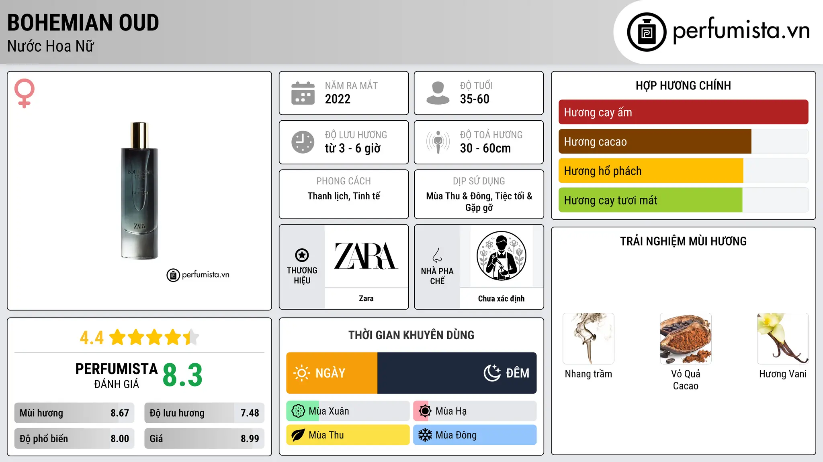Viewport: 823px width, 462px height.
Task: Click the projection value 30 - 60cm
Action: pyautogui.click(x=485, y=148)
